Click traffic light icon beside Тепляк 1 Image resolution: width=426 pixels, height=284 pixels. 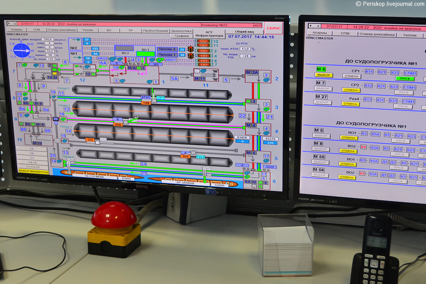pos(191,56)
